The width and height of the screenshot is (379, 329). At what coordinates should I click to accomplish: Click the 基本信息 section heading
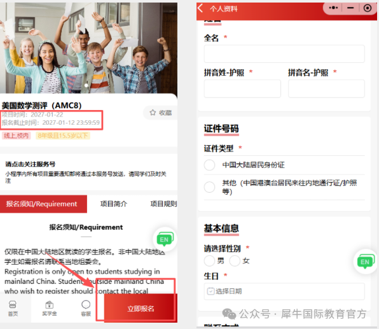(x=221, y=228)
